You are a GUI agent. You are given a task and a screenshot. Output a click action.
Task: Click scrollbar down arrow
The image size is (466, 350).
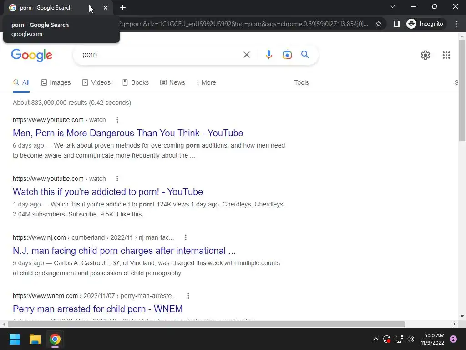[x=462, y=316]
